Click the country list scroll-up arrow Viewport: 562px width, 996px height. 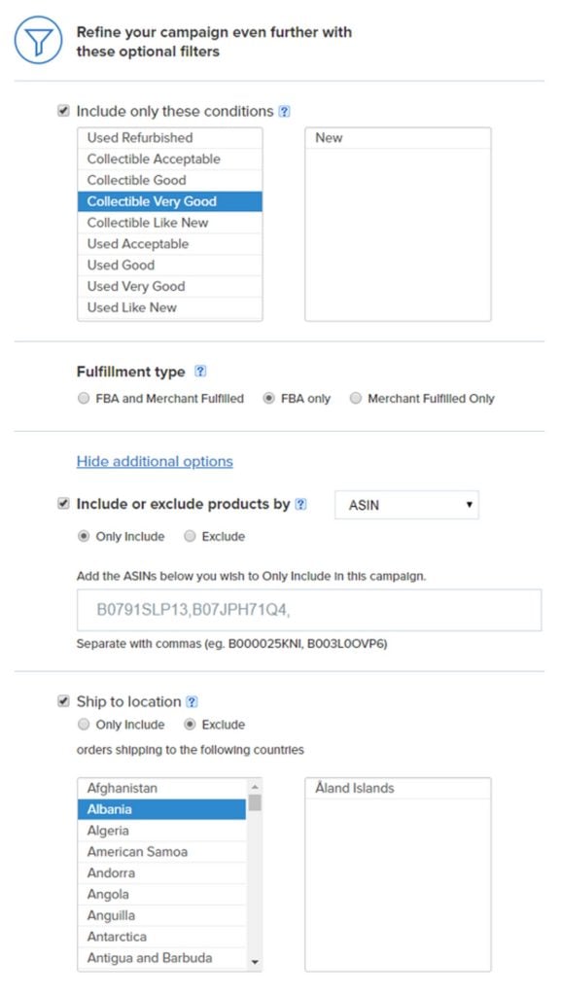[x=255, y=786]
